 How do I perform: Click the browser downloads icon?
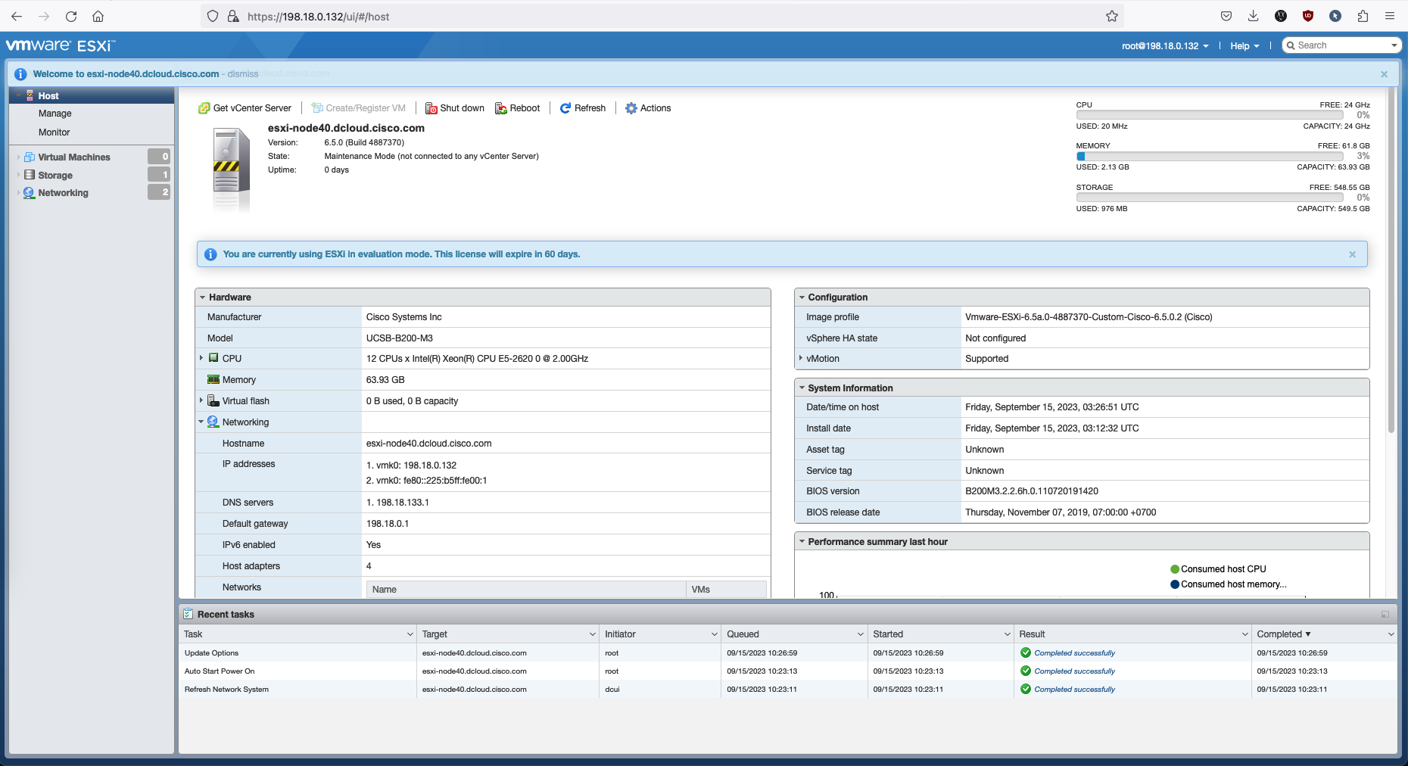click(1254, 16)
